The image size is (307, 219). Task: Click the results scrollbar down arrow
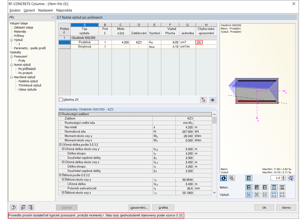(214, 193)
